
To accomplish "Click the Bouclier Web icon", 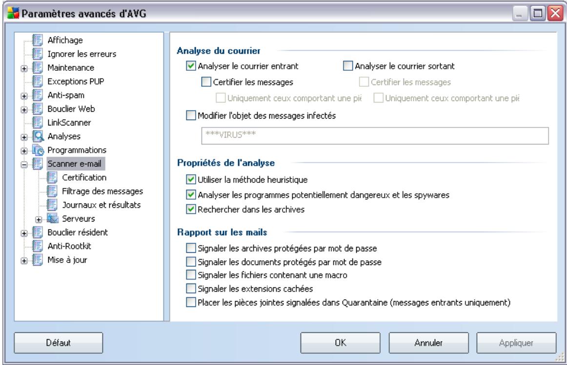I will [38, 109].
